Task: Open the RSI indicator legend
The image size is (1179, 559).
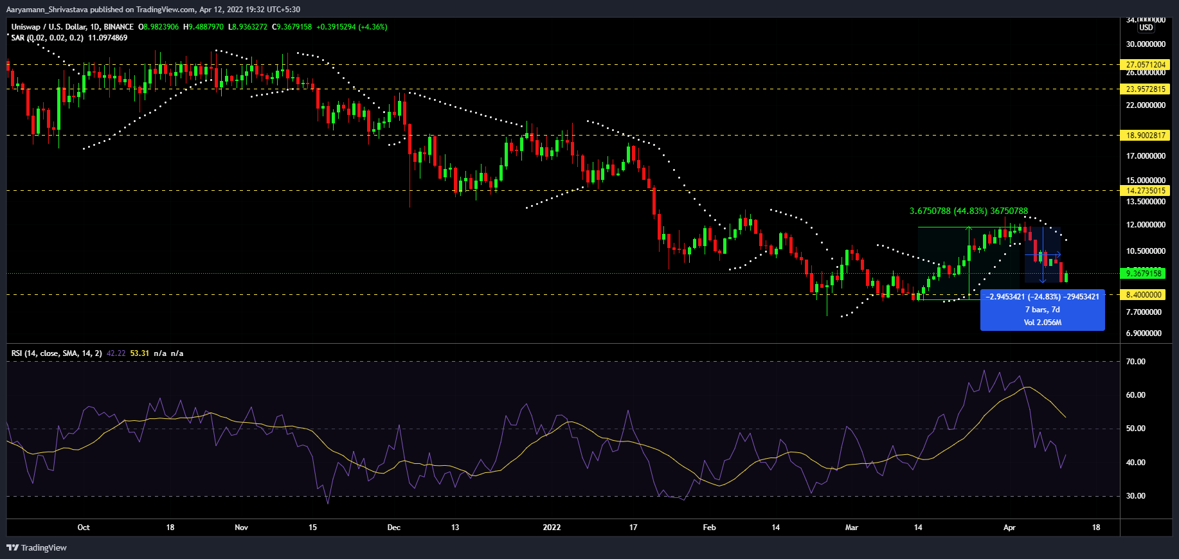Action: [56, 353]
